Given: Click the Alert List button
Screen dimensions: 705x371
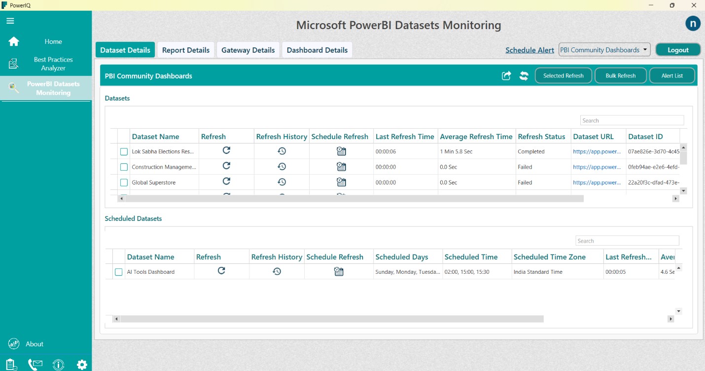Looking at the screenshot, I should pyautogui.click(x=672, y=75).
